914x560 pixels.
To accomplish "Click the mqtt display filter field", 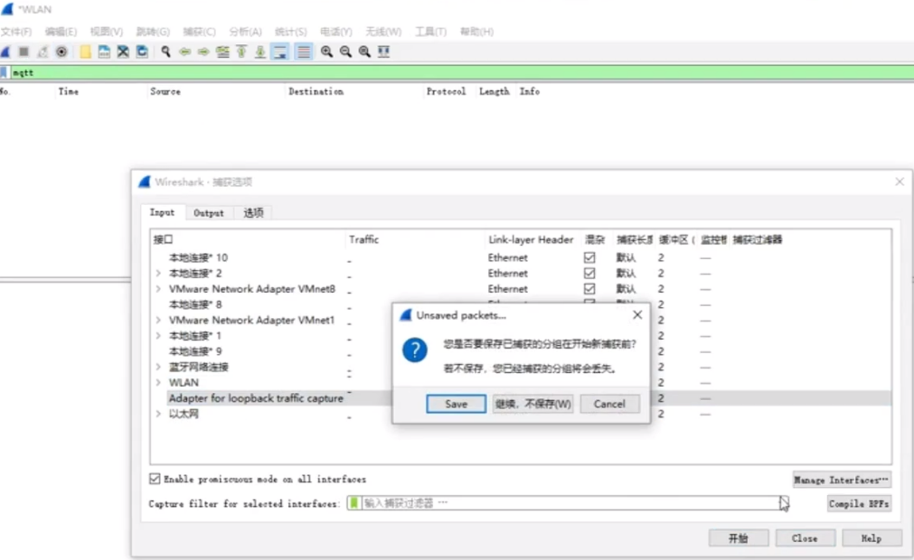I will click(x=460, y=72).
